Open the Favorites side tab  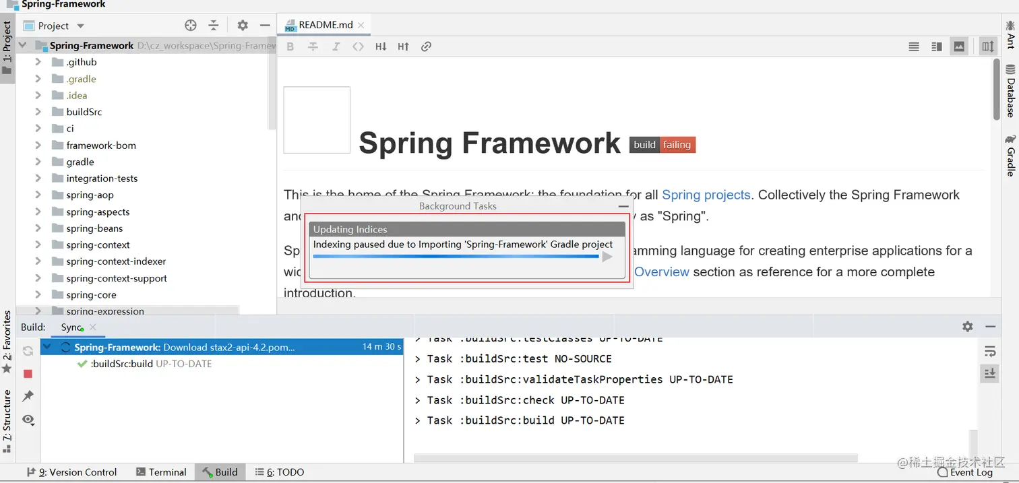(x=7, y=342)
